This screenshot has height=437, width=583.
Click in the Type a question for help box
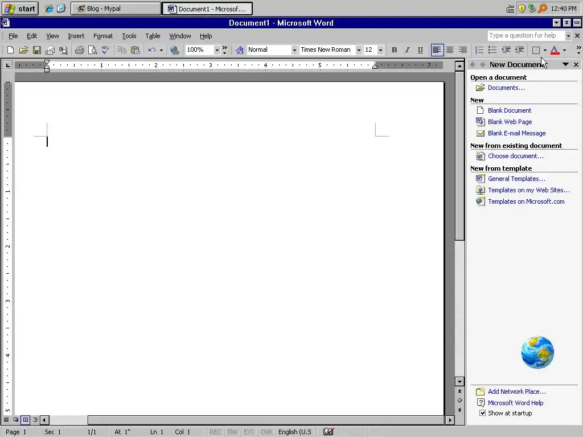pyautogui.click(x=525, y=36)
